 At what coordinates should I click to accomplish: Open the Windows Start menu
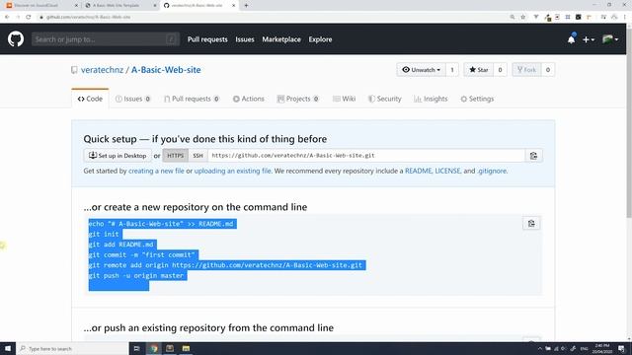8,348
